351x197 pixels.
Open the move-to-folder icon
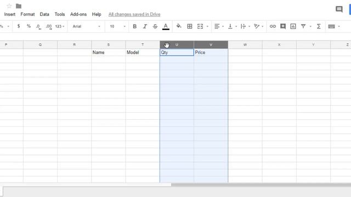point(19,6)
